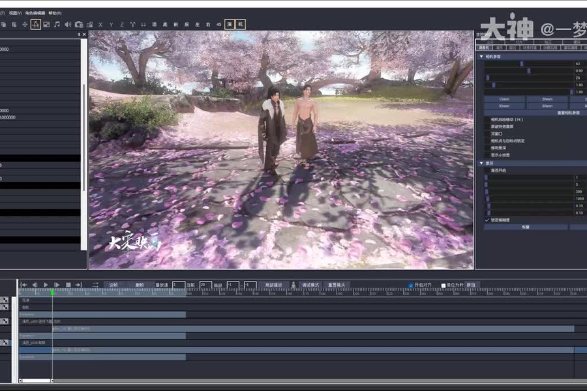This screenshot has width=587, height=391.
Task: Uncheck the 锁定横棱度 checkbox
Action: click(x=487, y=220)
